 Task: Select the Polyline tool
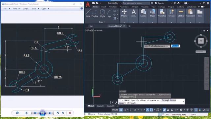coord(95,13)
